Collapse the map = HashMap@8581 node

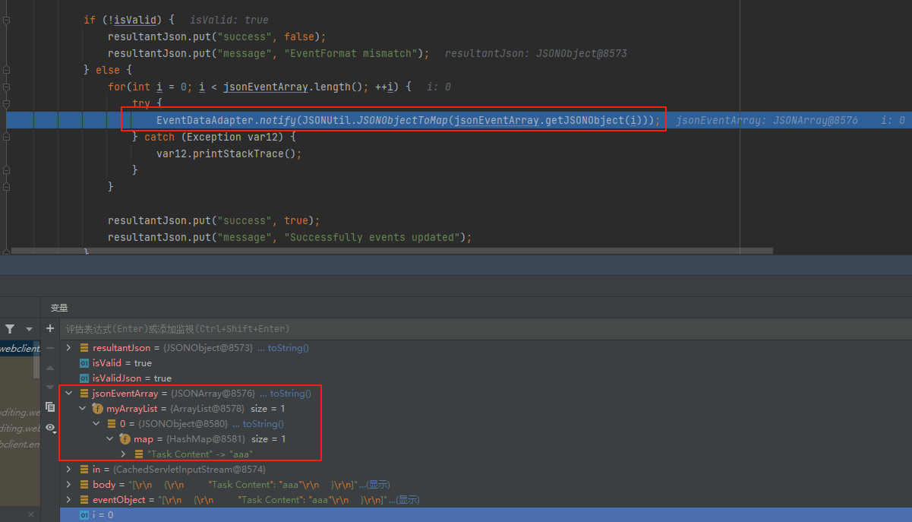[109, 439]
